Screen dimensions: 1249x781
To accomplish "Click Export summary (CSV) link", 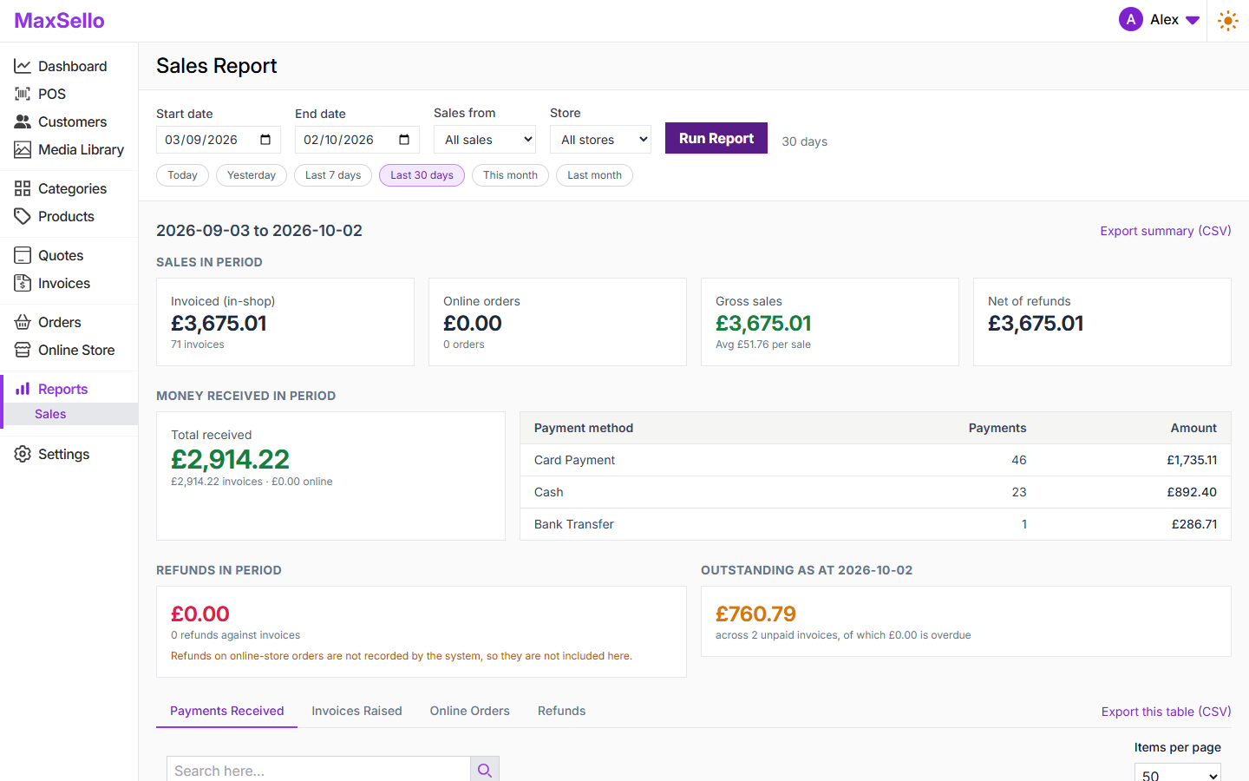I will tap(1166, 231).
